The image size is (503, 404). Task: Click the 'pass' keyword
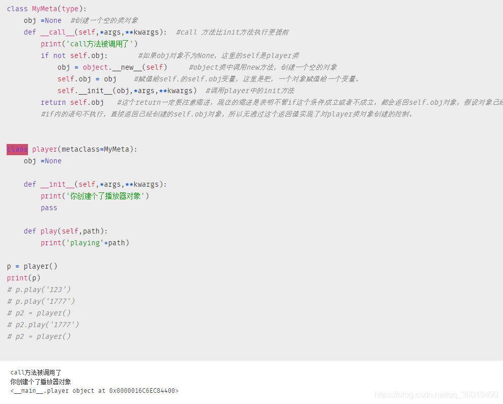(49, 208)
